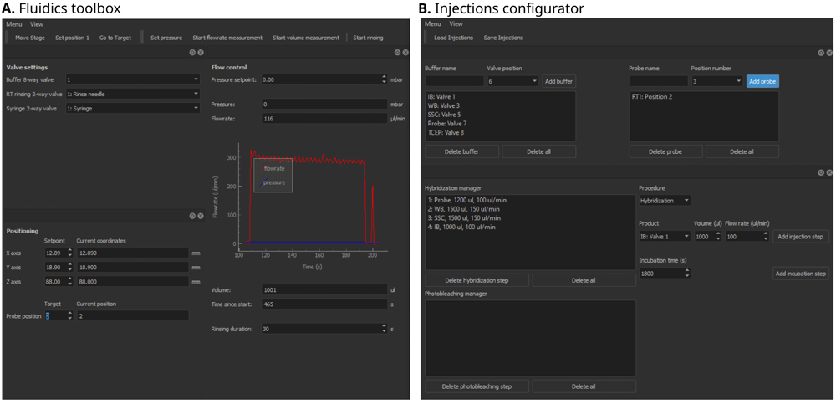
Task: Open RT rinsing 2-way valve dropdown
Action: click(x=132, y=94)
